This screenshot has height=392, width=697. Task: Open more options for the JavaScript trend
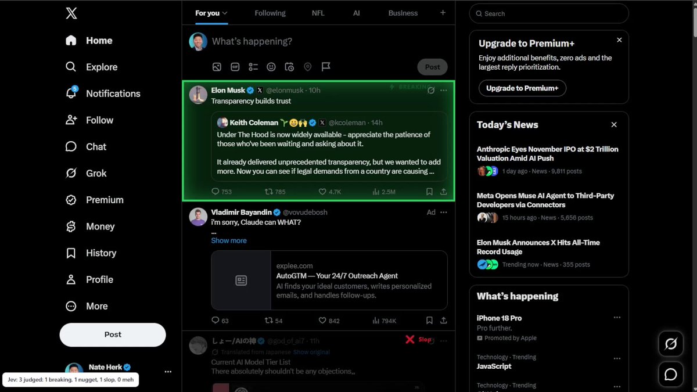617,357
